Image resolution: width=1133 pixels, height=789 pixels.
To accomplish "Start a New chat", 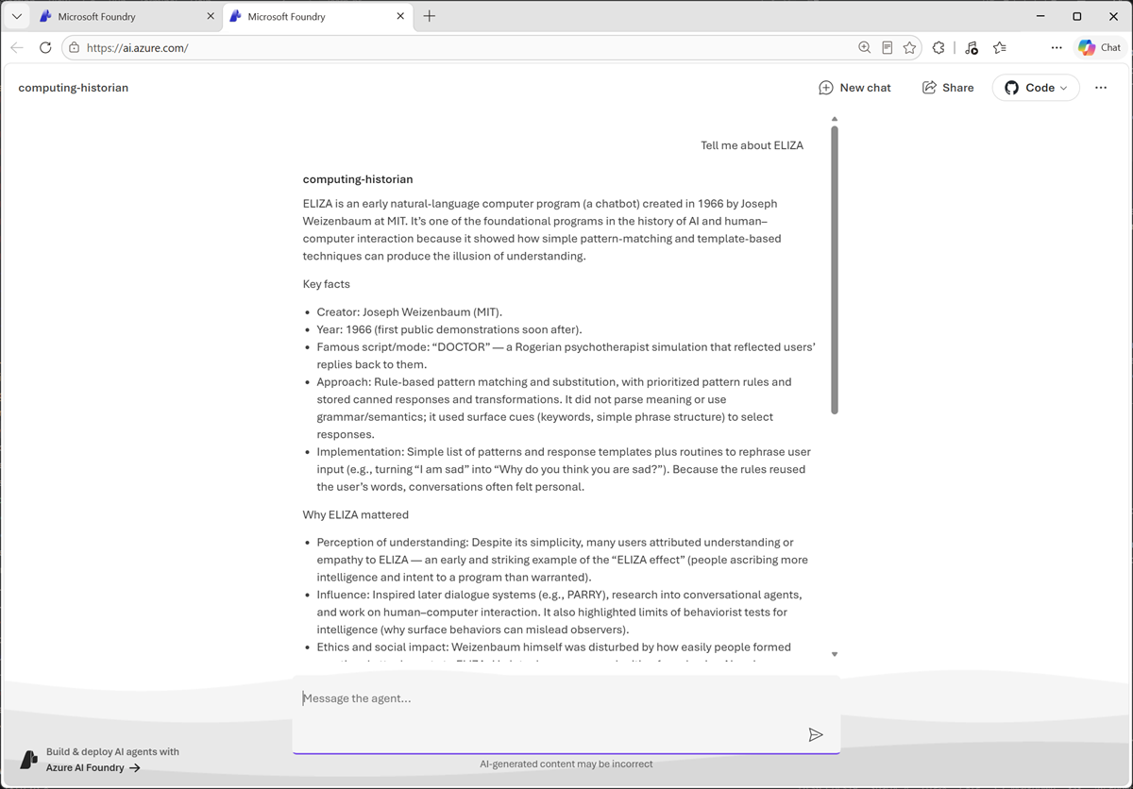I will click(x=854, y=88).
